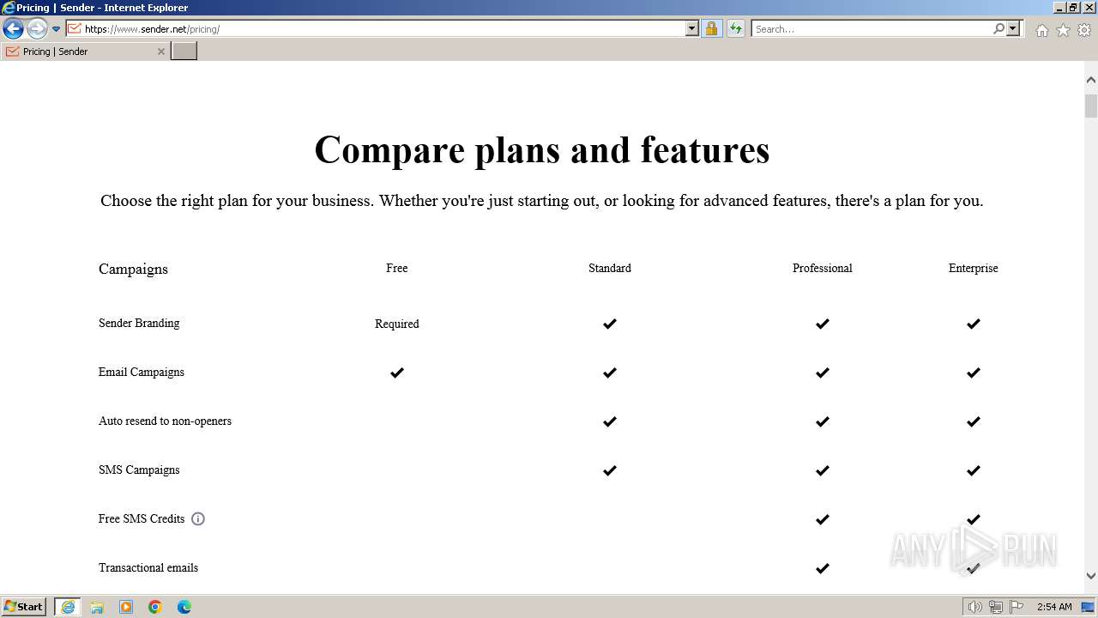Open the Tools gear icon
This screenshot has height=618, width=1098.
pyautogui.click(x=1084, y=30)
